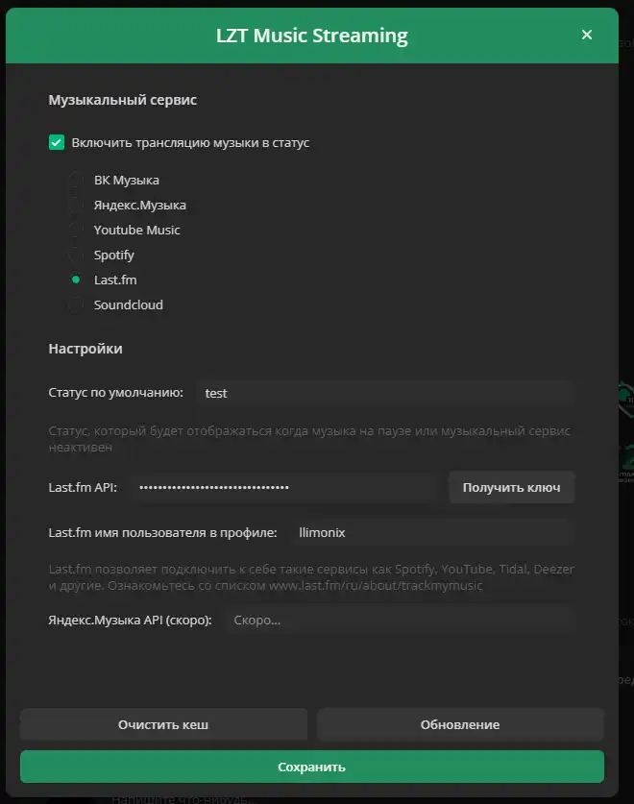Screen dimensions: 634x804
Task: Click the Обновление button
Action: 460,724
